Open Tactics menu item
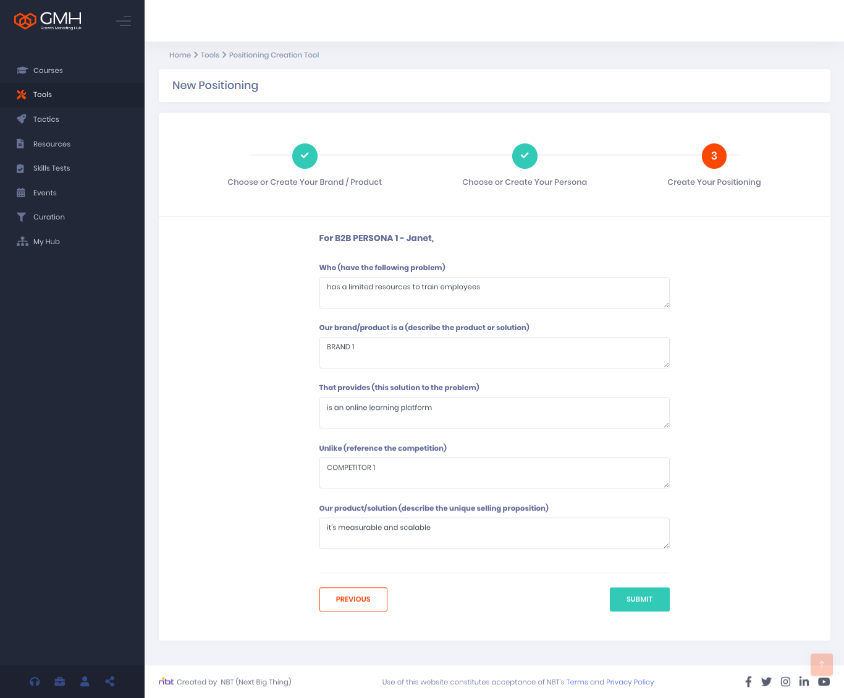This screenshot has width=844, height=698. pyautogui.click(x=72, y=119)
